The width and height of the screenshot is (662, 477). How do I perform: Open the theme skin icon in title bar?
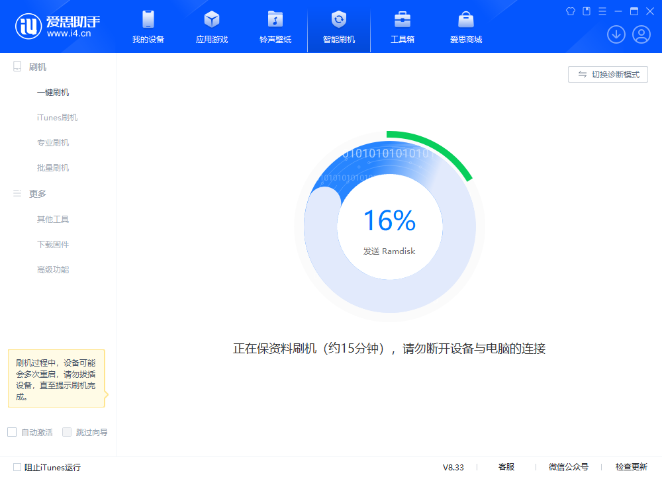[570, 11]
